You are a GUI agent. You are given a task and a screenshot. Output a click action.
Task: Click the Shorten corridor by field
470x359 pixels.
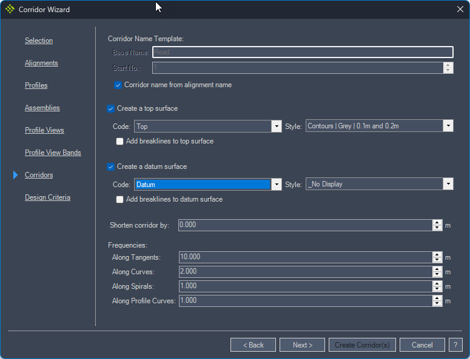tap(306, 225)
